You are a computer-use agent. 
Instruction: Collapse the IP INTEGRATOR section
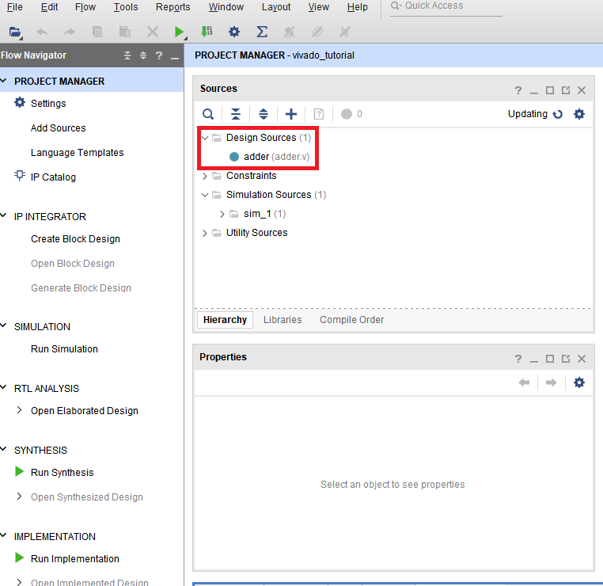coord(4,216)
